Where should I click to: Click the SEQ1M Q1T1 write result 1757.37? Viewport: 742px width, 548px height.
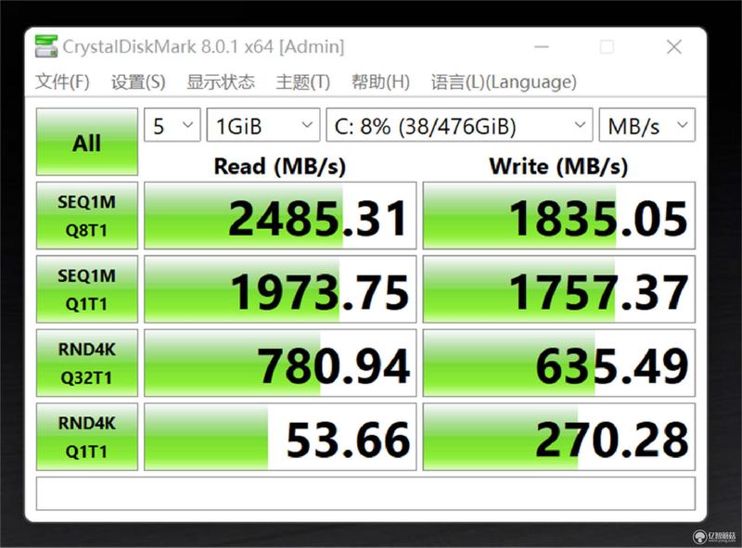[x=559, y=289]
